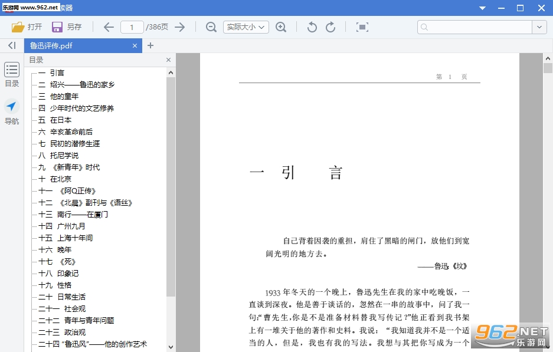Switch to the 鲁迅评传.pdf tab
Viewport: 553px width, 352px height.
[83, 46]
